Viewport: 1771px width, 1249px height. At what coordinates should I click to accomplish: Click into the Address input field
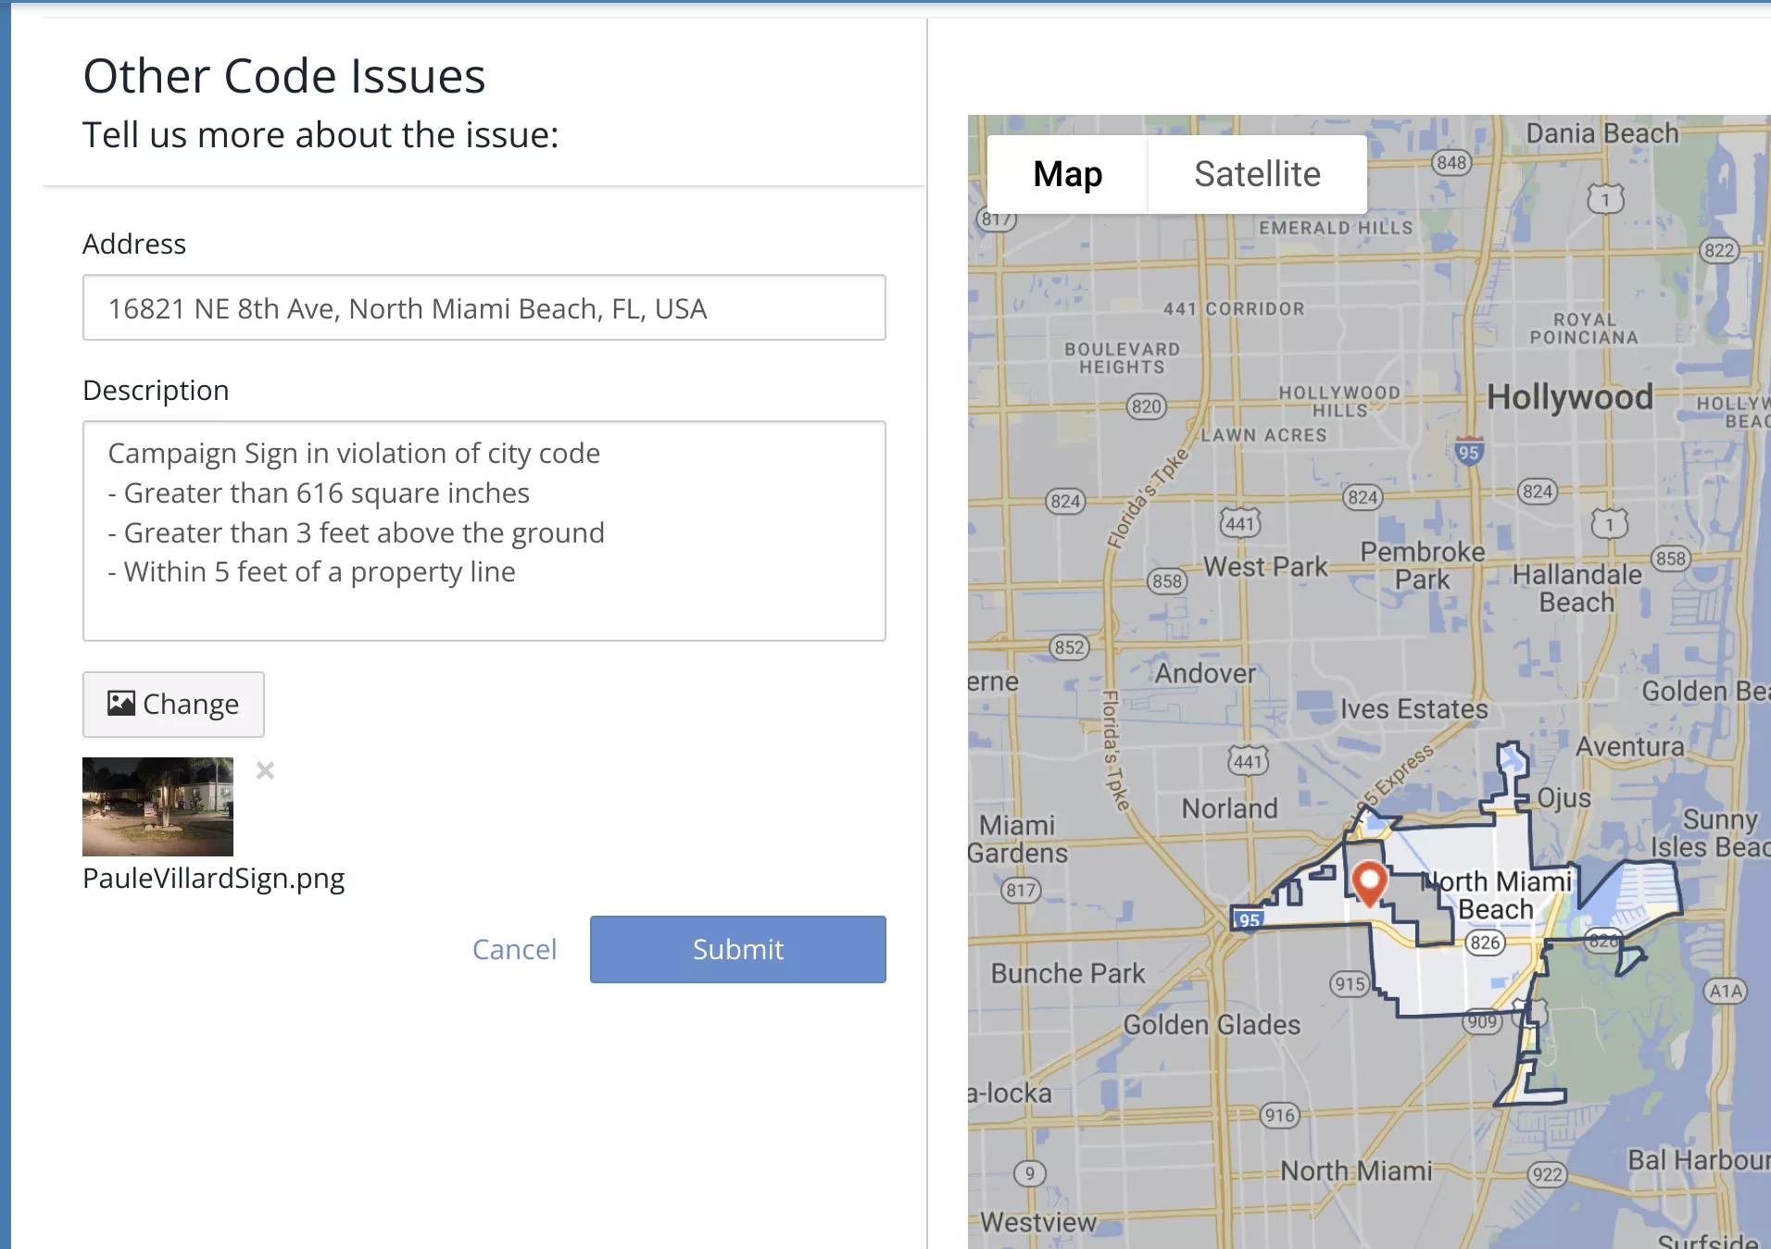pyautogui.click(x=484, y=308)
